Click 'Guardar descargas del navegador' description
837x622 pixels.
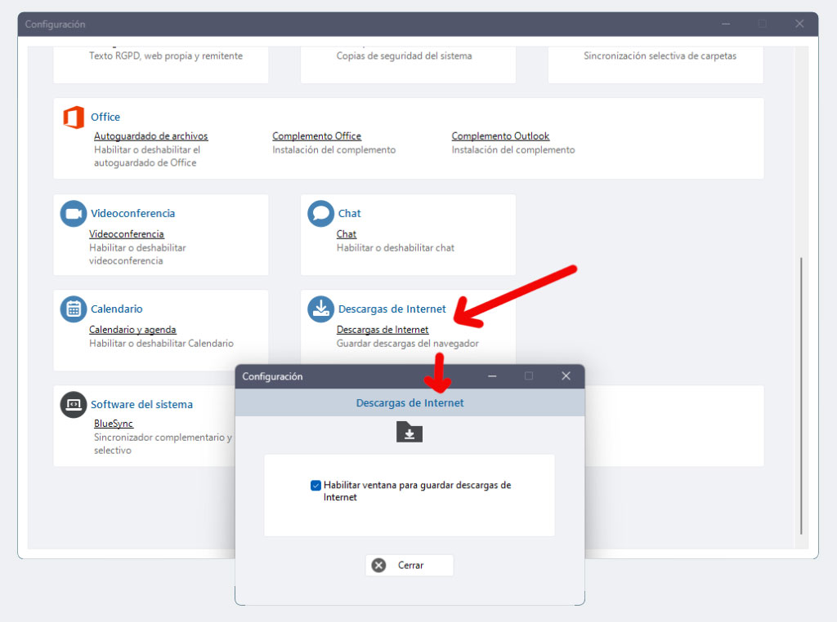coord(407,344)
